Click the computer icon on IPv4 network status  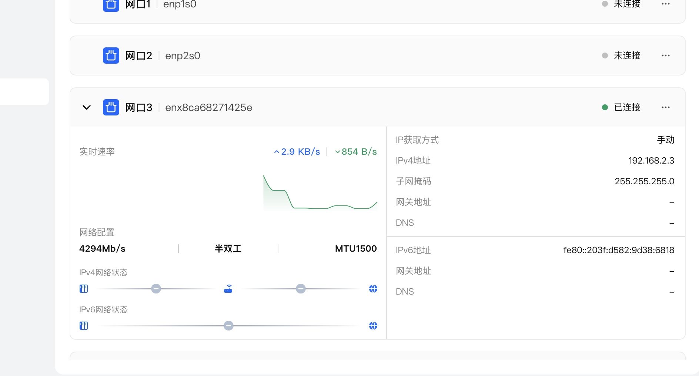(84, 289)
